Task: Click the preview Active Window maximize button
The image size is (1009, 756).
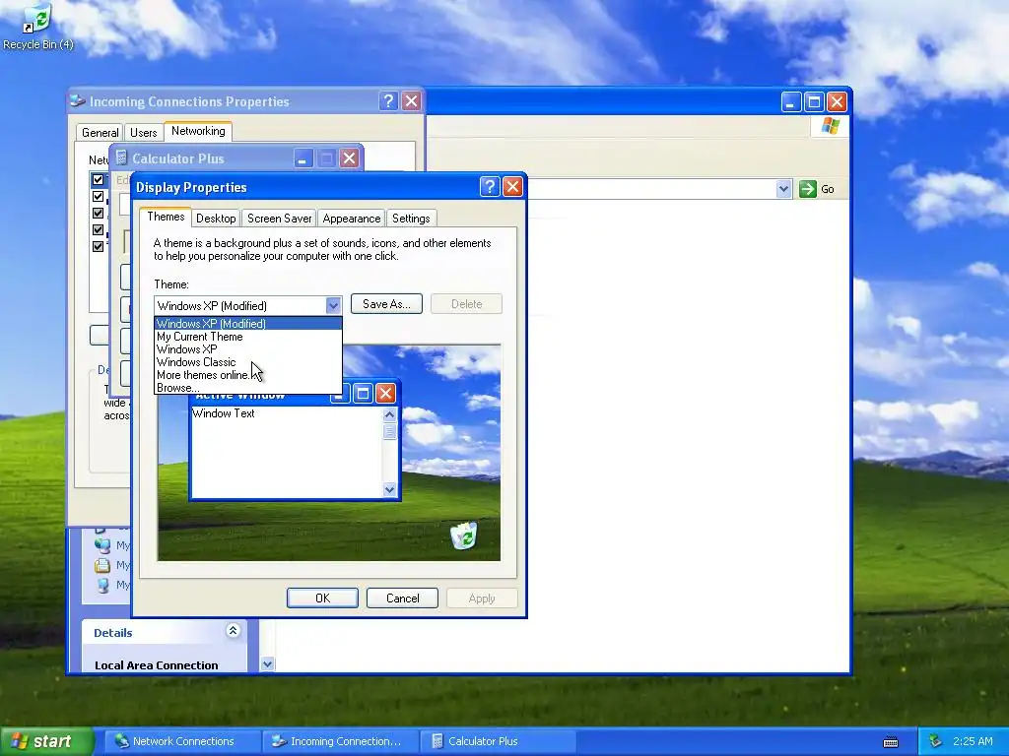Action: point(363,393)
